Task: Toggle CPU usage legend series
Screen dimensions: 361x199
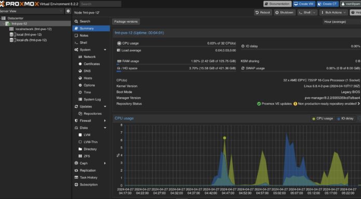Action: click(x=323, y=118)
